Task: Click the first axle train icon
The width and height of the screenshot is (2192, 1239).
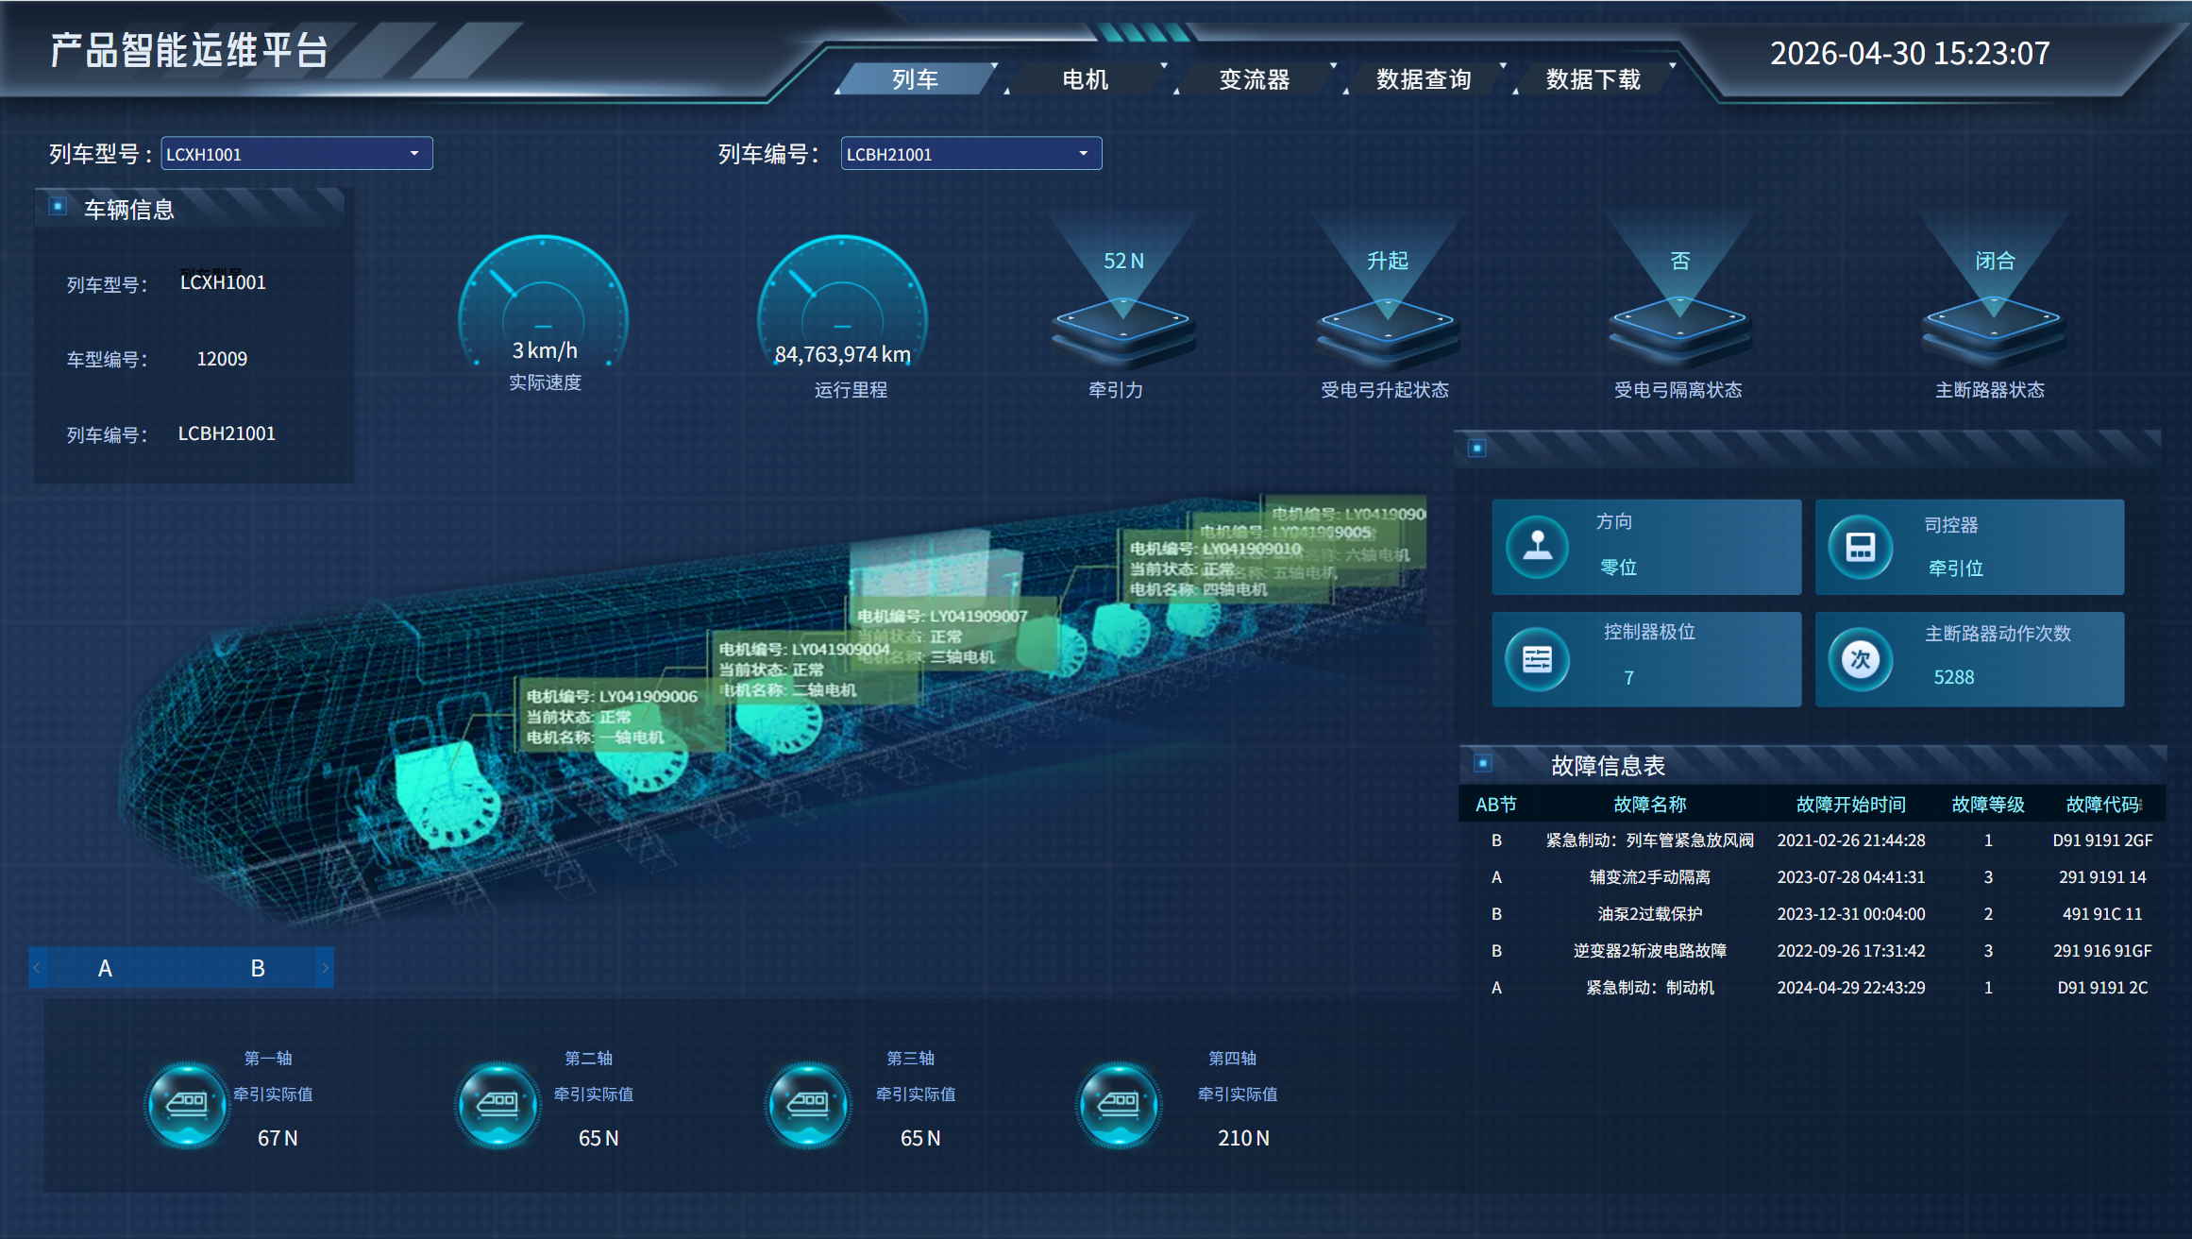Action: click(187, 1104)
